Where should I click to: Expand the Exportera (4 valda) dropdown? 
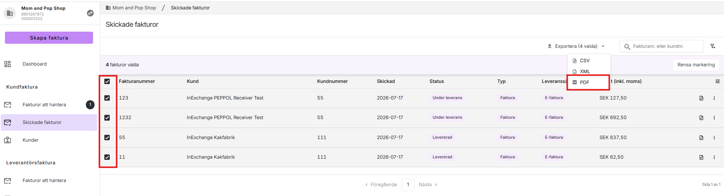pyautogui.click(x=576, y=46)
